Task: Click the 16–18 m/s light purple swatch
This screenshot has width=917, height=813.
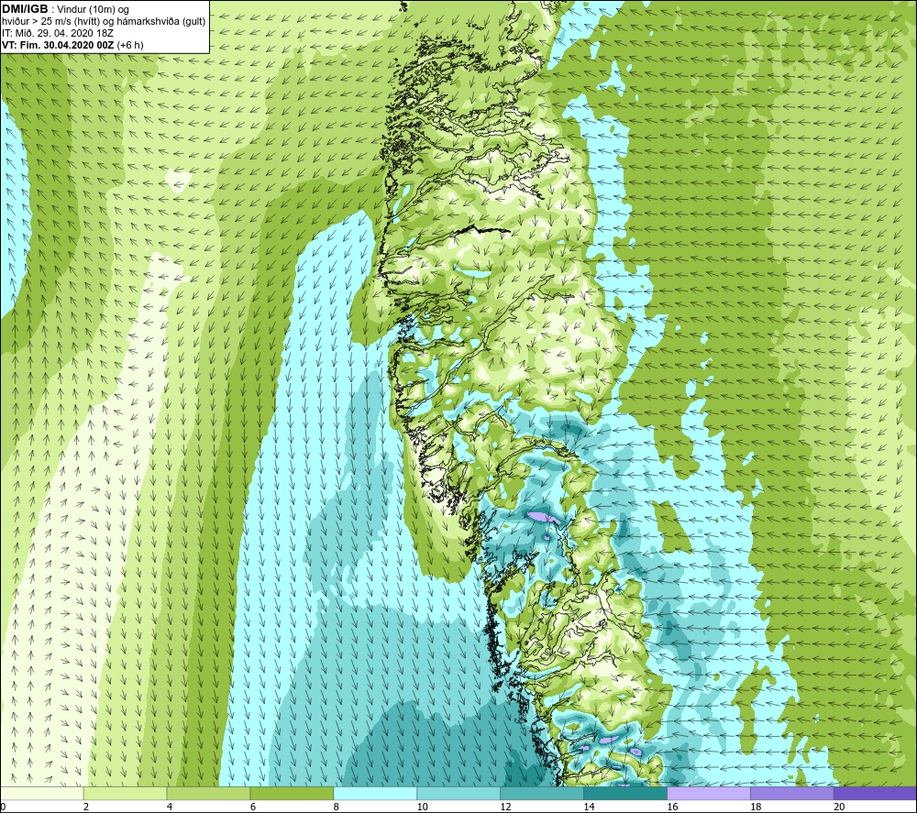Action: coord(709,793)
